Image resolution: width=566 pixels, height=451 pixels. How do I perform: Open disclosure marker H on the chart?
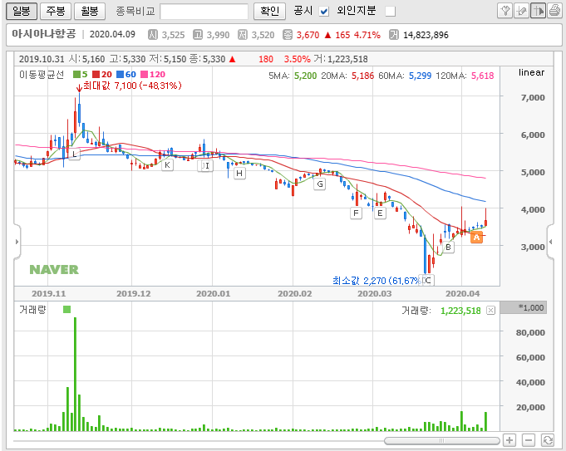click(x=239, y=174)
